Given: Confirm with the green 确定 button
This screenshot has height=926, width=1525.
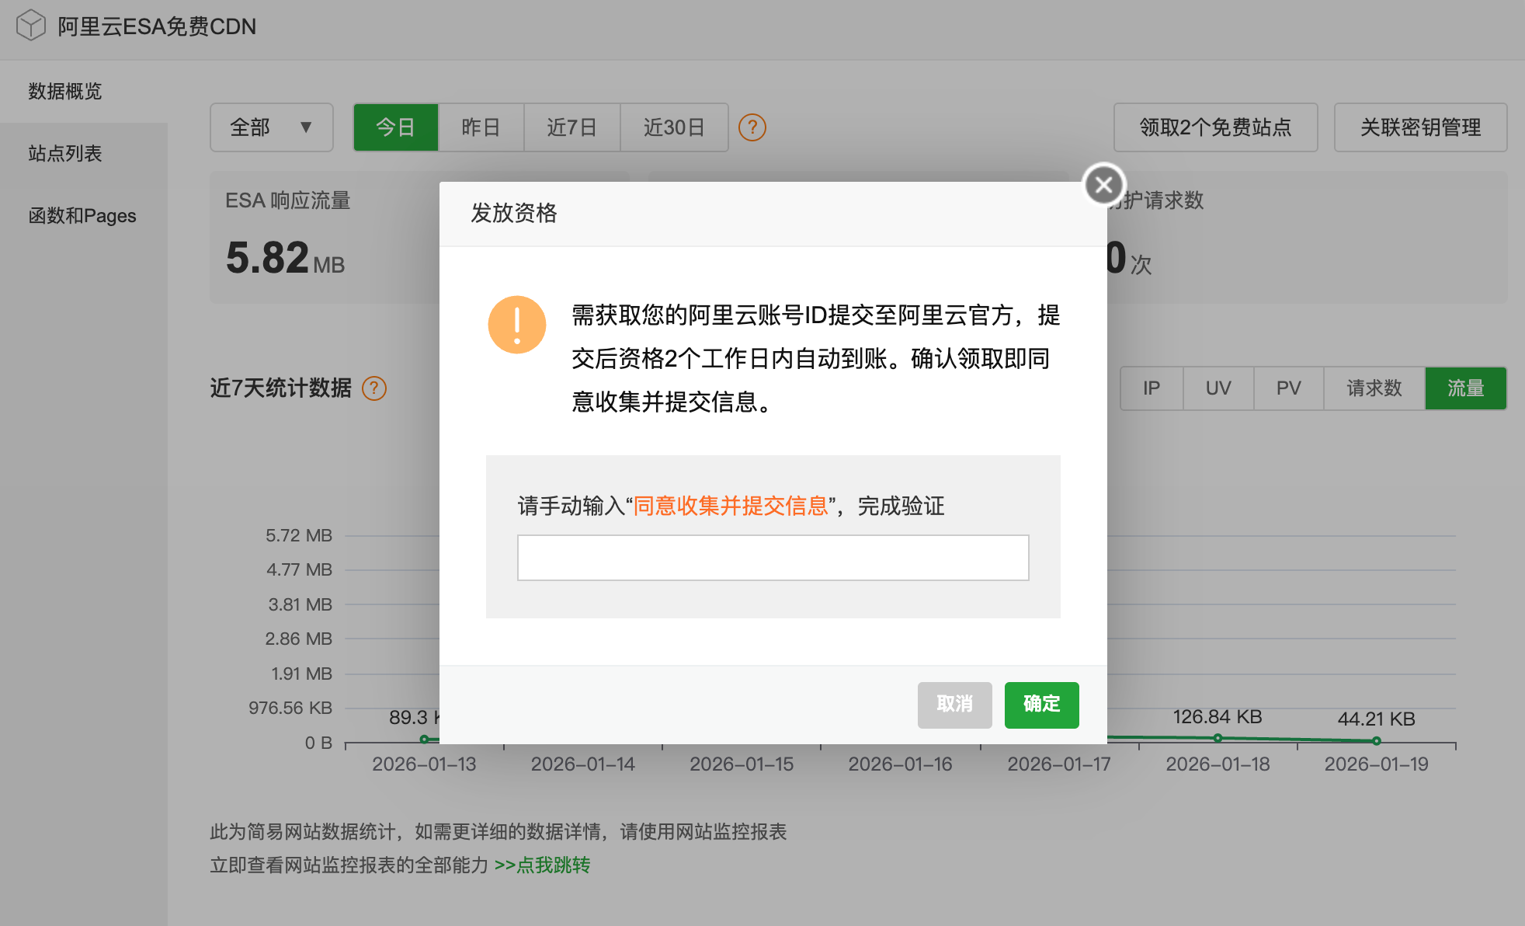Looking at the screenshot, I should (x=1042, y=705).
